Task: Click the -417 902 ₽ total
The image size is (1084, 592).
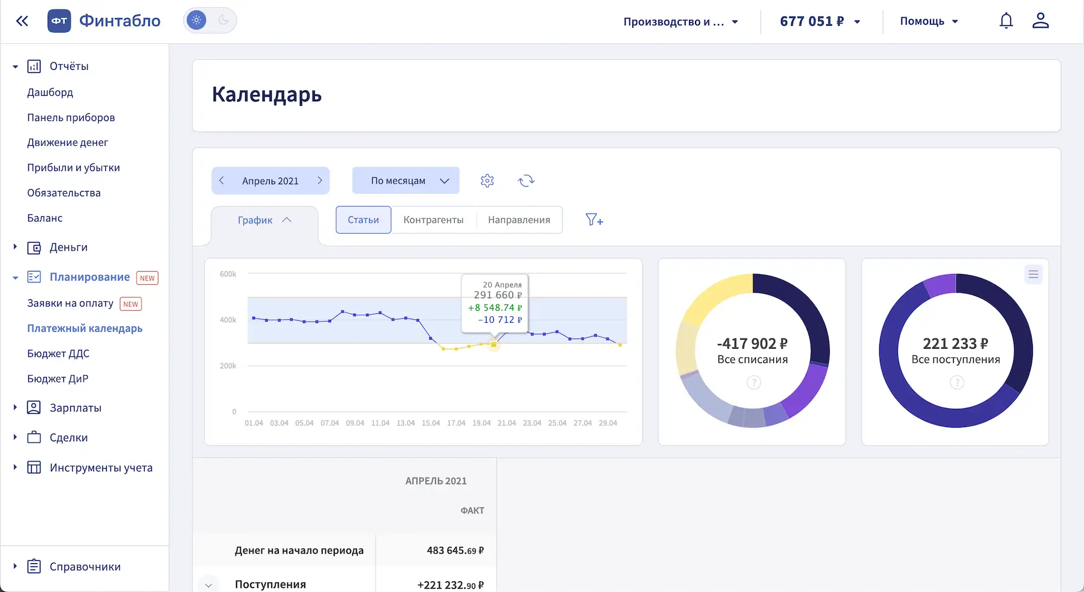Action: [x=752, y=344]
